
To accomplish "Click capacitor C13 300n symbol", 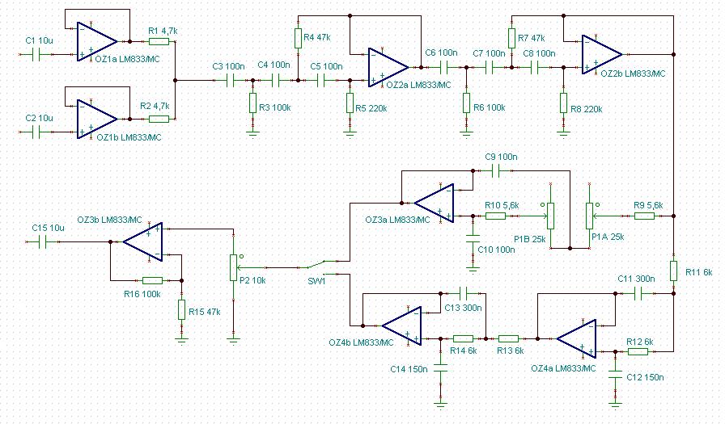I will click(x=464, y=293).
